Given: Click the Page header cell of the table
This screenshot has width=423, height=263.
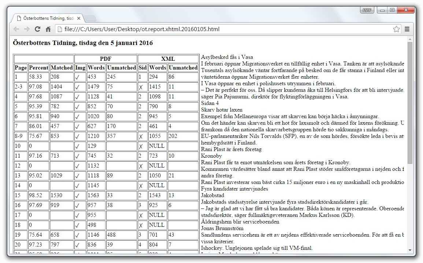Looking at the screenshot, I should pos(20,68).
